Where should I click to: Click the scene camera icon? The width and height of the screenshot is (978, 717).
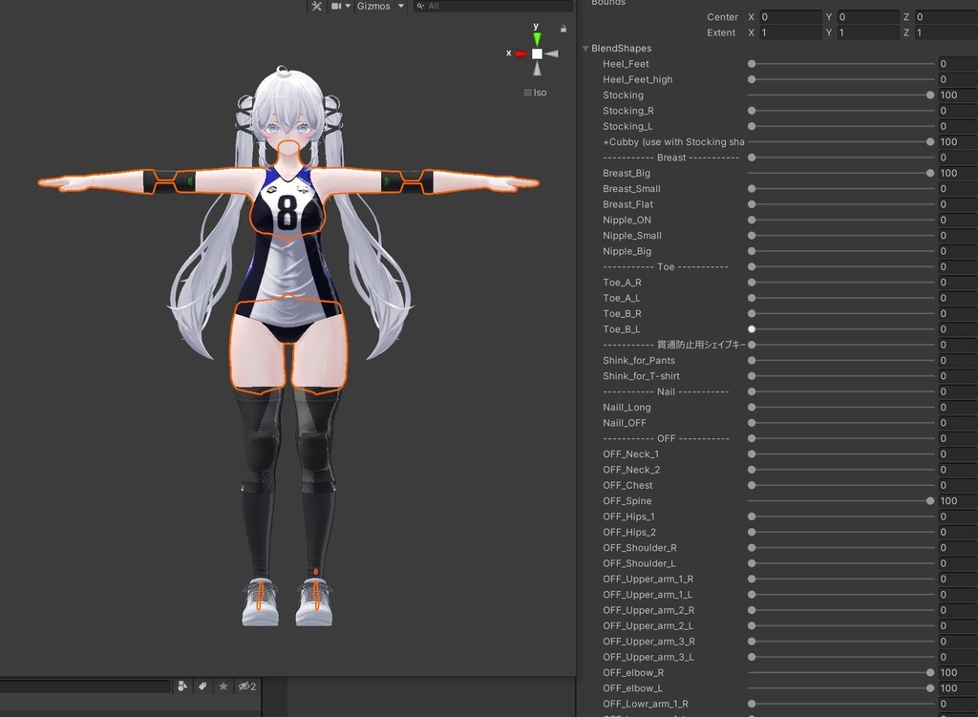(x=336, y=7)
